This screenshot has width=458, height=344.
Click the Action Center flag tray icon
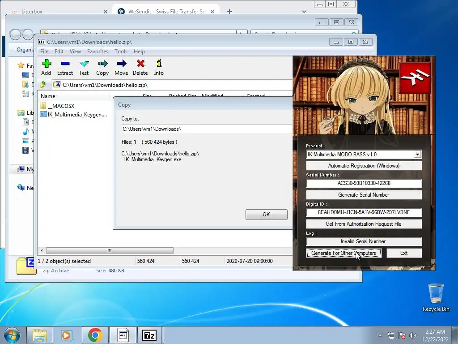click(402, 335)
